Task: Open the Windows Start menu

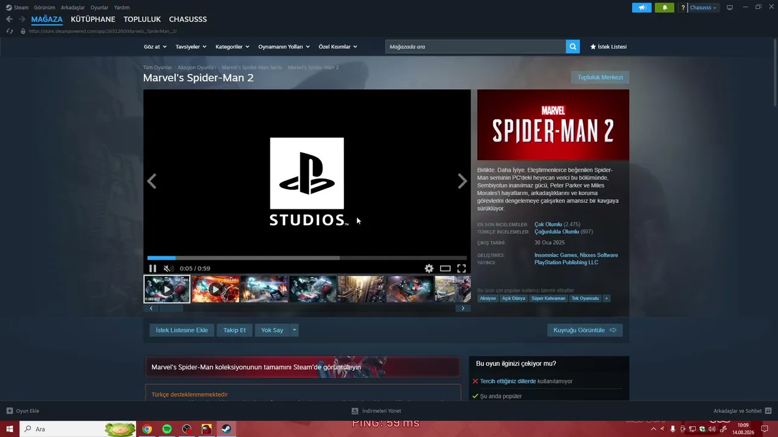Action: tap(10, 429)
